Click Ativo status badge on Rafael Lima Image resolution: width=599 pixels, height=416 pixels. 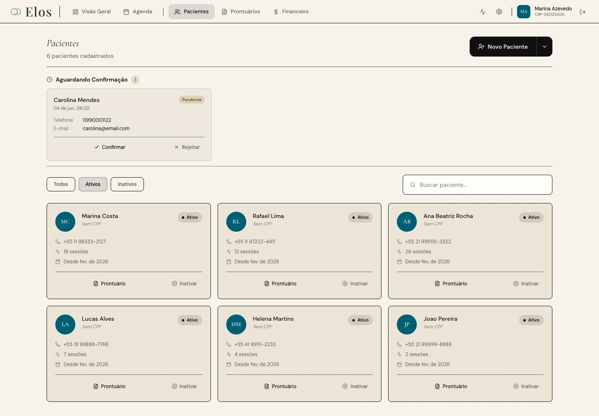360,217
